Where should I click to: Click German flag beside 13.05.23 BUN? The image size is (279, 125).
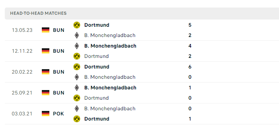click(46, 30)
